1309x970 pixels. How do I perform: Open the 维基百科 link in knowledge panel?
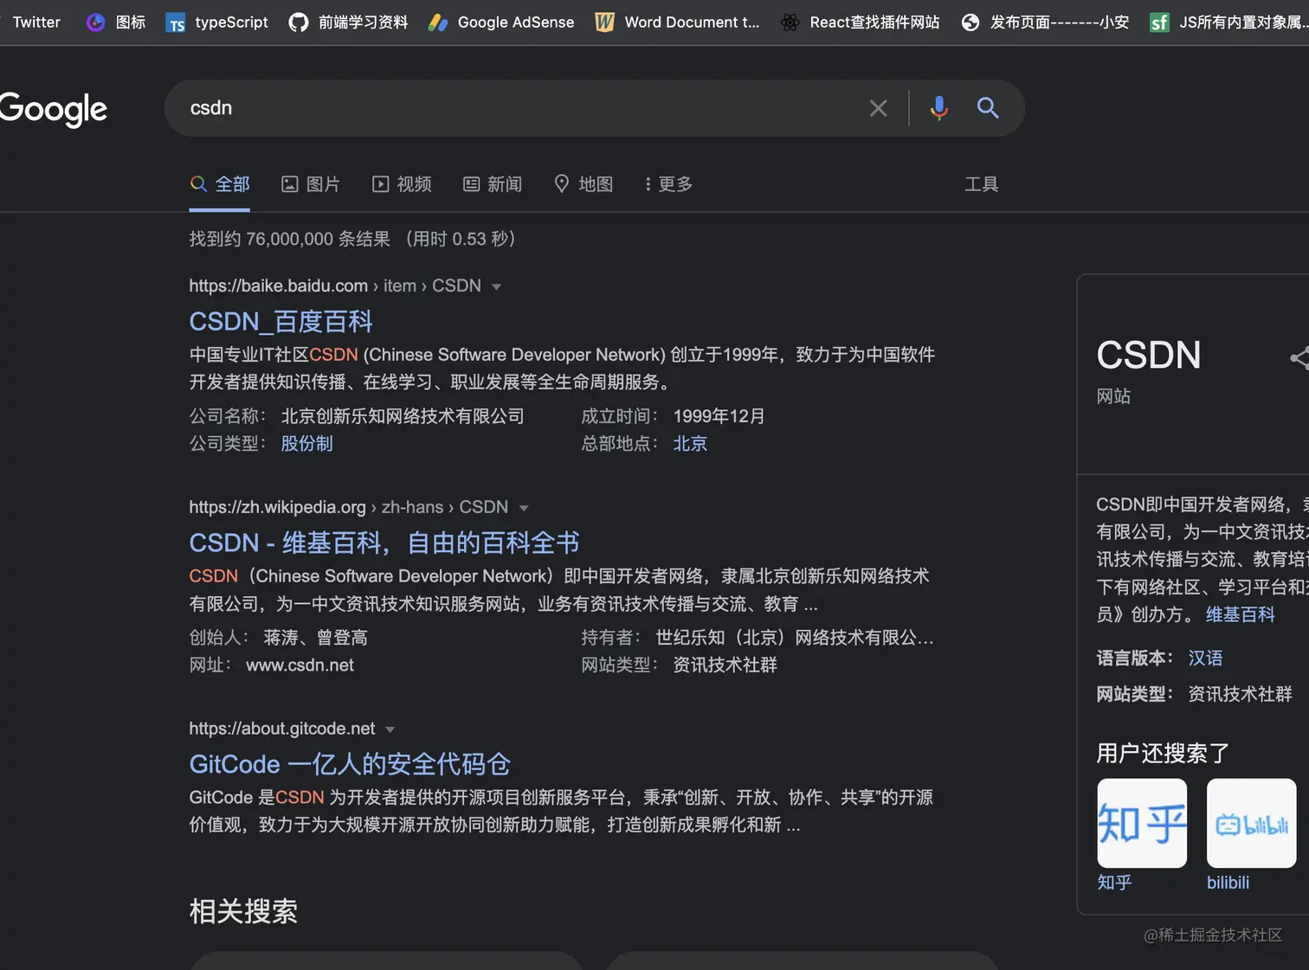[x=1240, y=614]
